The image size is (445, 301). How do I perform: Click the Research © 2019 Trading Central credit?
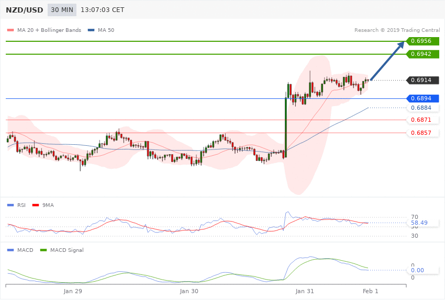point(397,30)
